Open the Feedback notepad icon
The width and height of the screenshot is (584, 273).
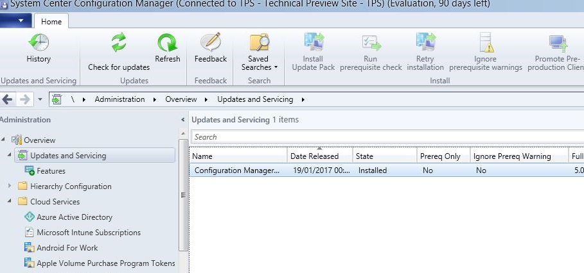click(x=211, y=44)
